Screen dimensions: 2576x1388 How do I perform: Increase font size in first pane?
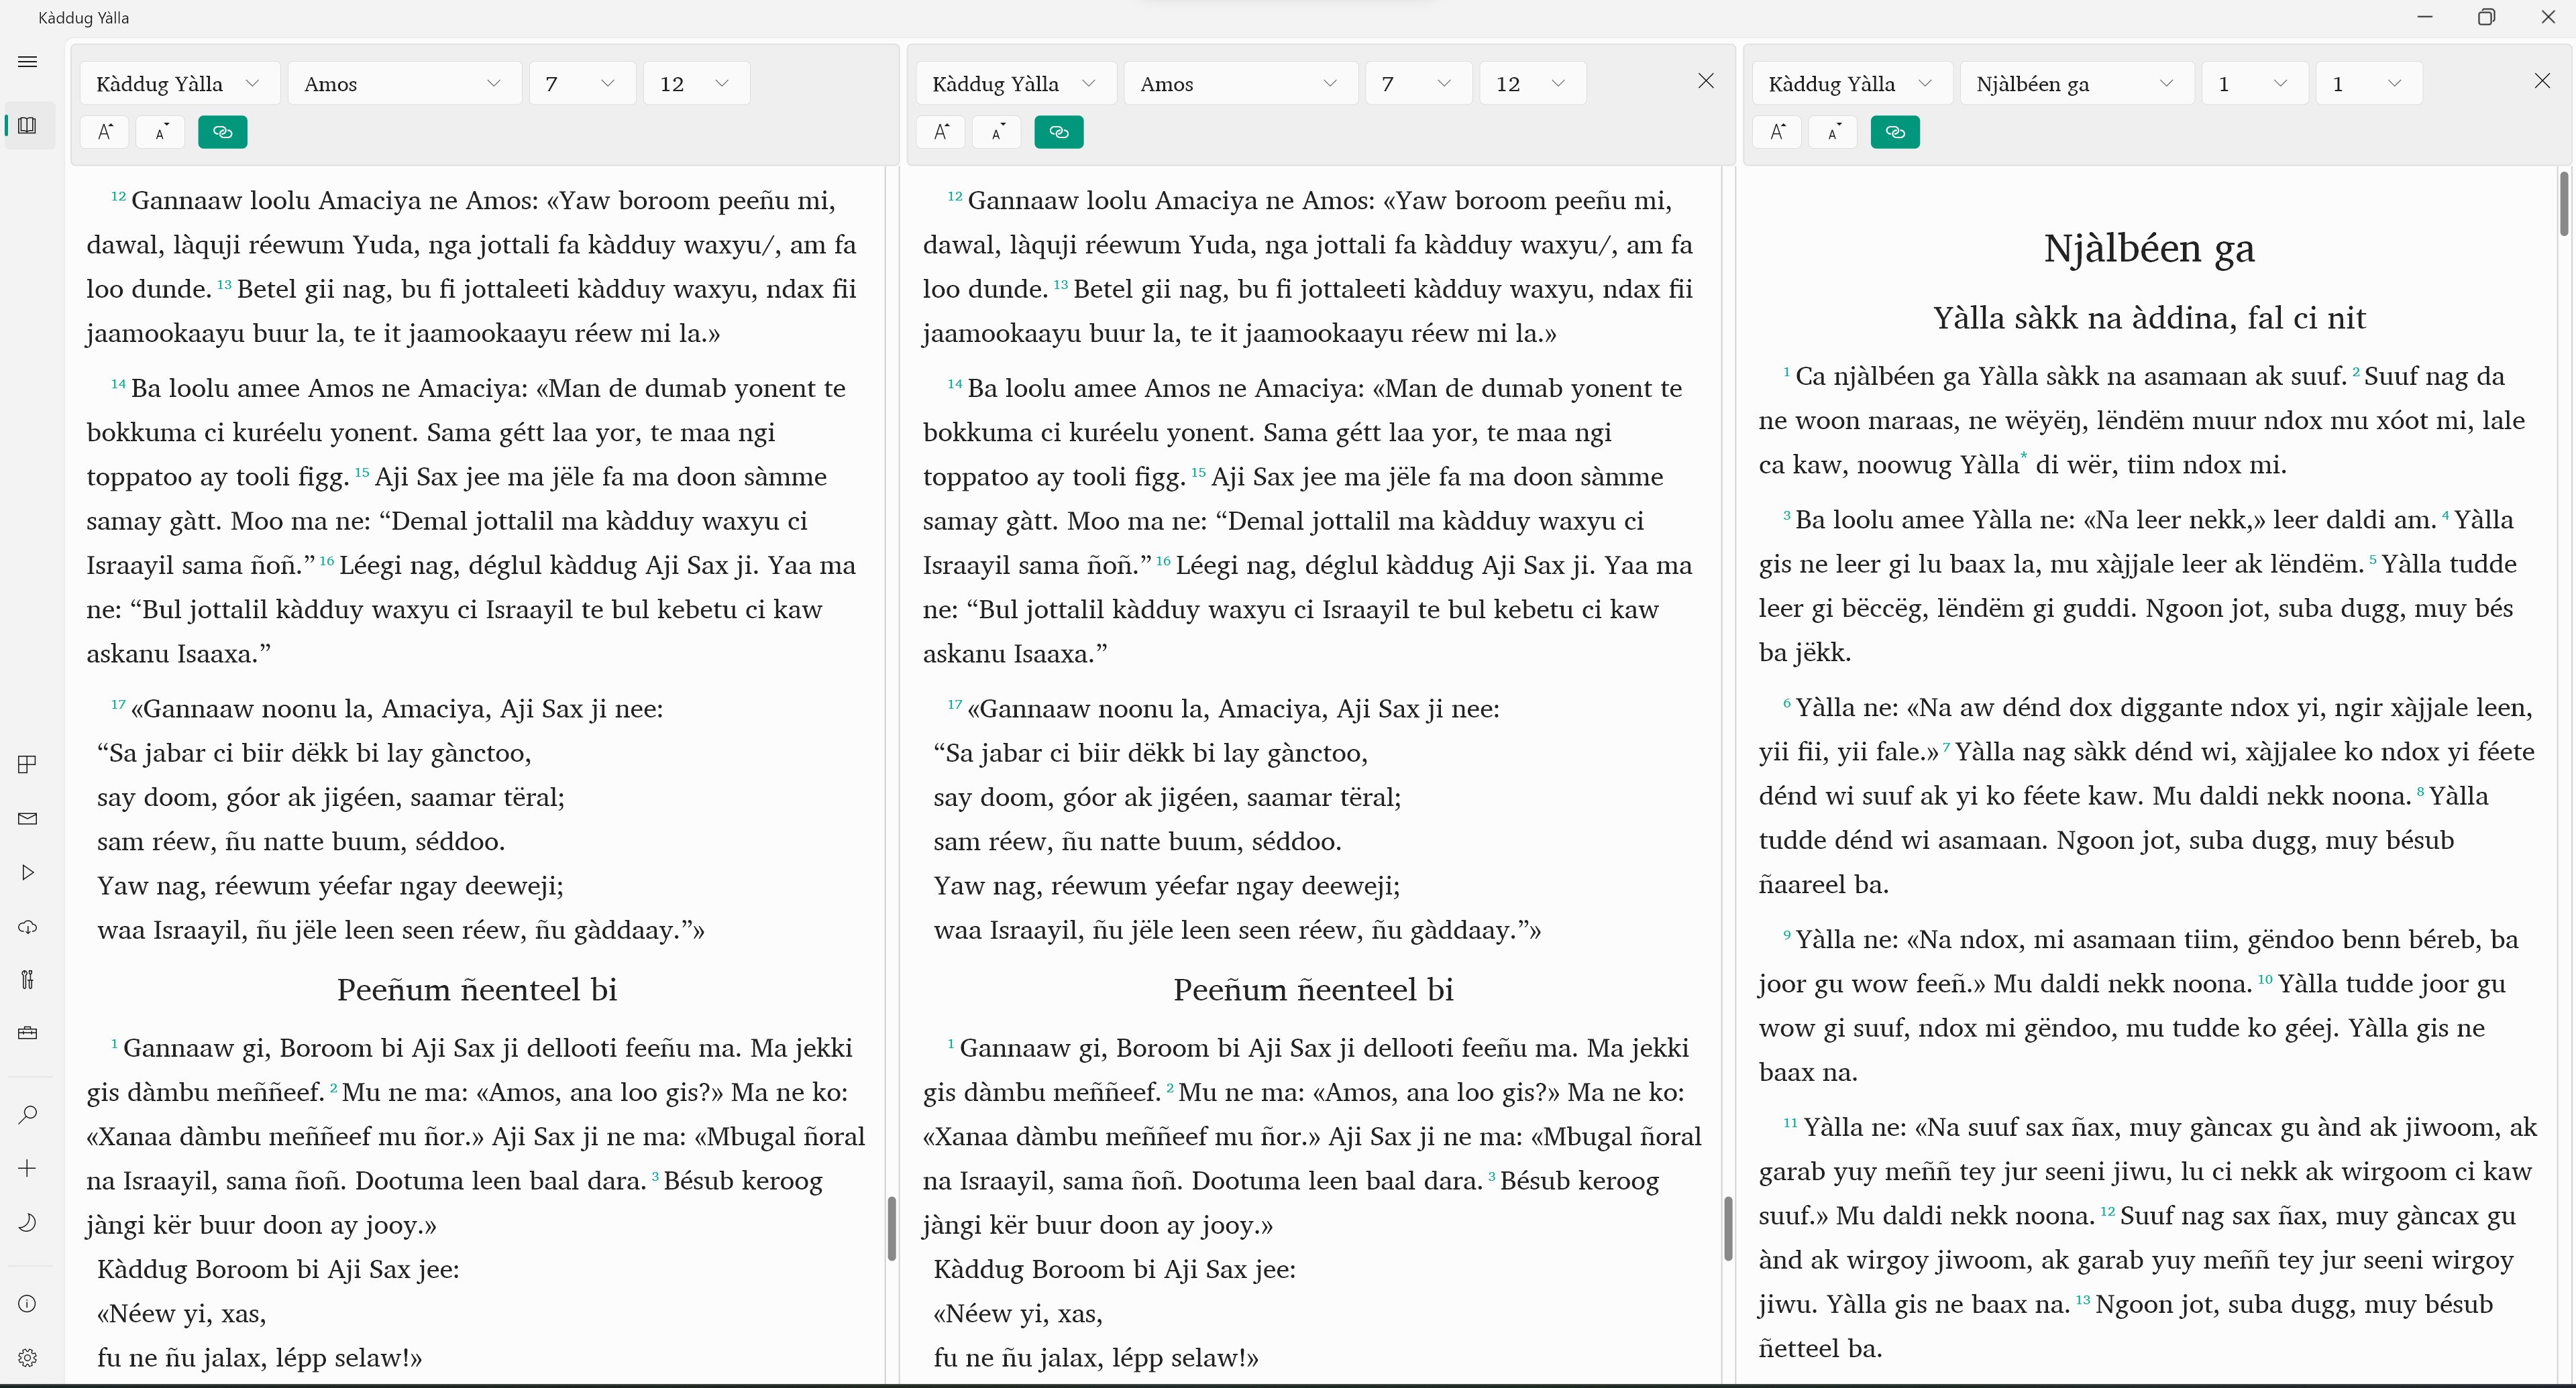pyautogui.click(x=105, y=132)
